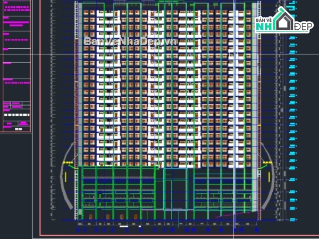319x239 pixels.
Task: Click the yellow dashed marker left of the tower base
Action: tap(68, 163)
